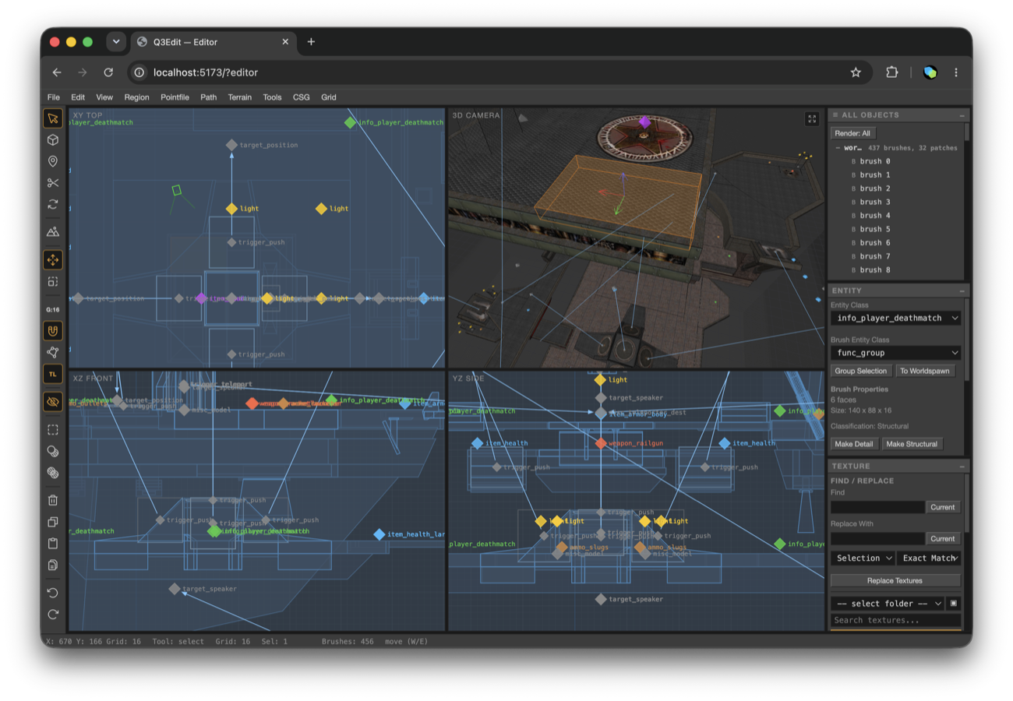Viewport: 1013px width, 701px height.
Task: Toggle magnet snap mode
Action: click(53, 331)
